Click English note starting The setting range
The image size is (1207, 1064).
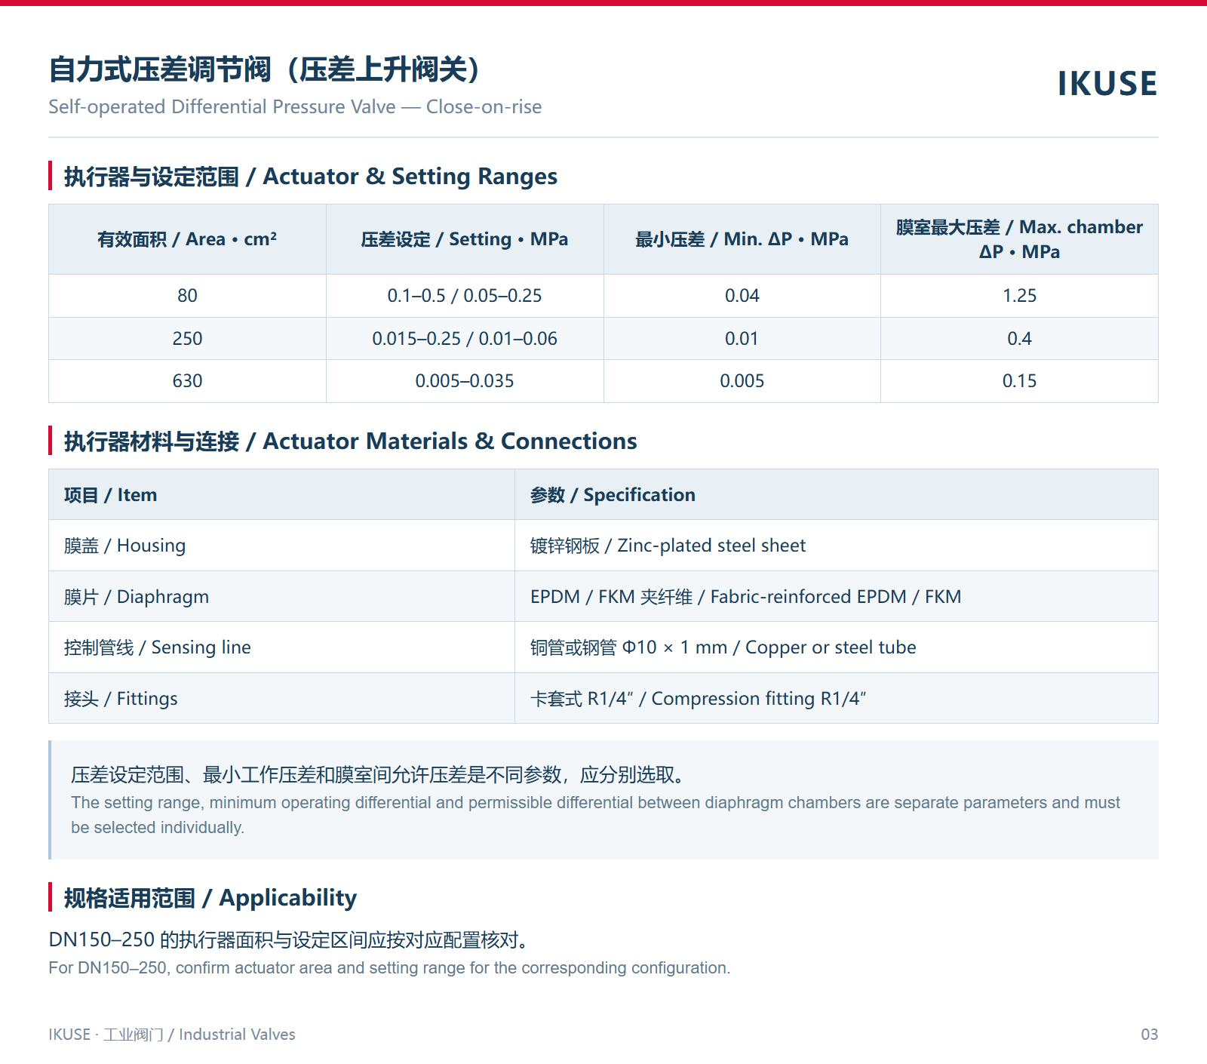click(595, 815)
